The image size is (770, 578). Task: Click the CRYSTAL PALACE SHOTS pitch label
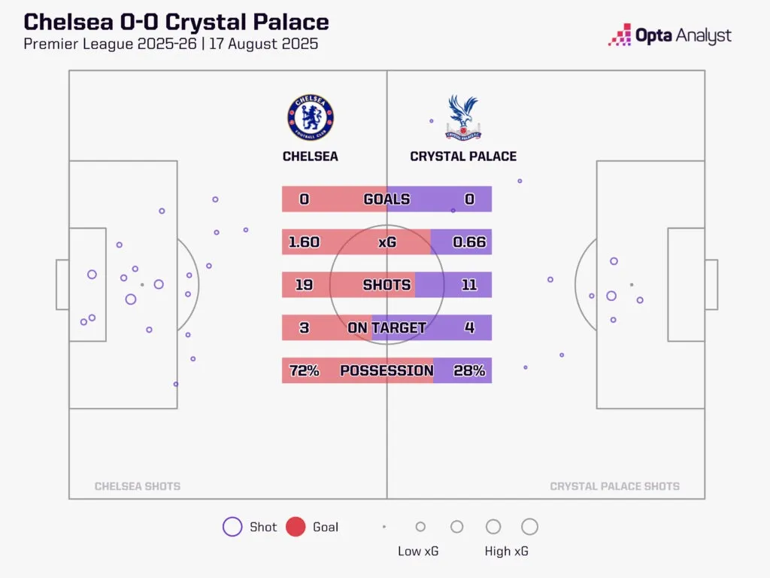pyautogui.click(x=614, y=486)
